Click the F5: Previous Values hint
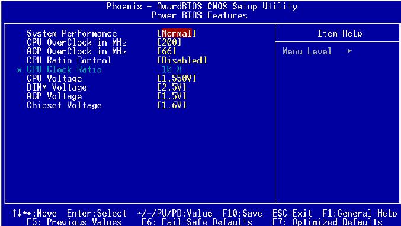The height and width of the screenshot is (226, 401). [74, 222]
